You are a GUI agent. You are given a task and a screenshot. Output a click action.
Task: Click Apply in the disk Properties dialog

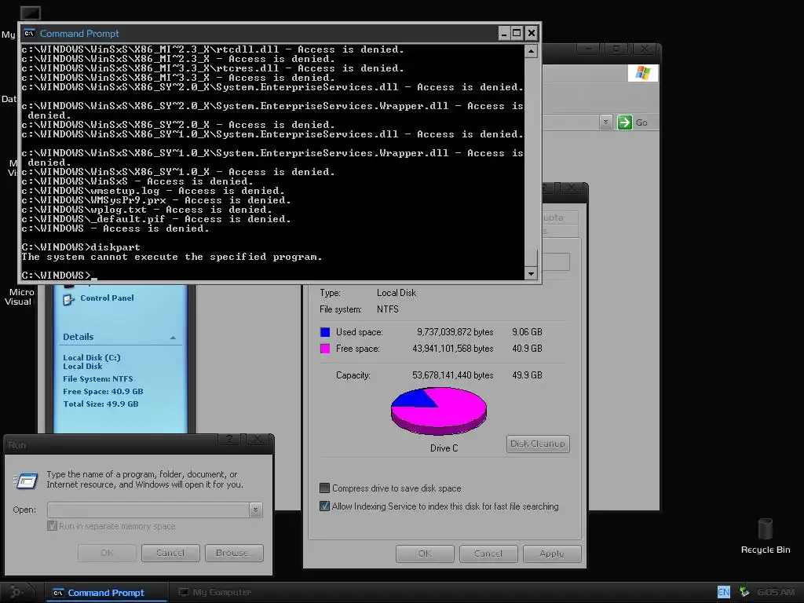coord(552,554)
